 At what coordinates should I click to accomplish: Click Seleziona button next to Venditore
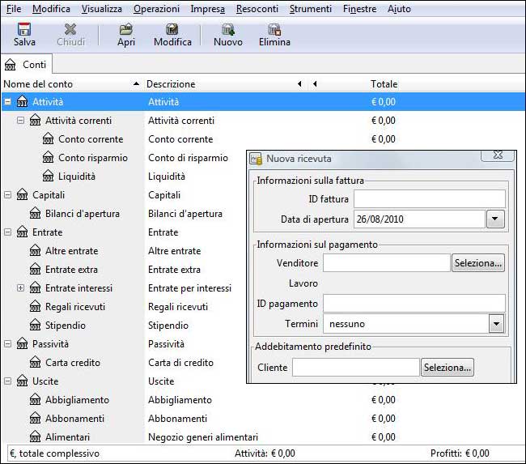tap(478, 263)
